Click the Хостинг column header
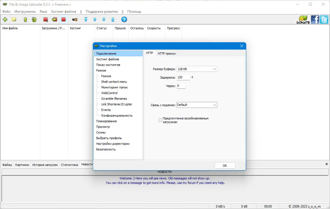 point(82,28)
